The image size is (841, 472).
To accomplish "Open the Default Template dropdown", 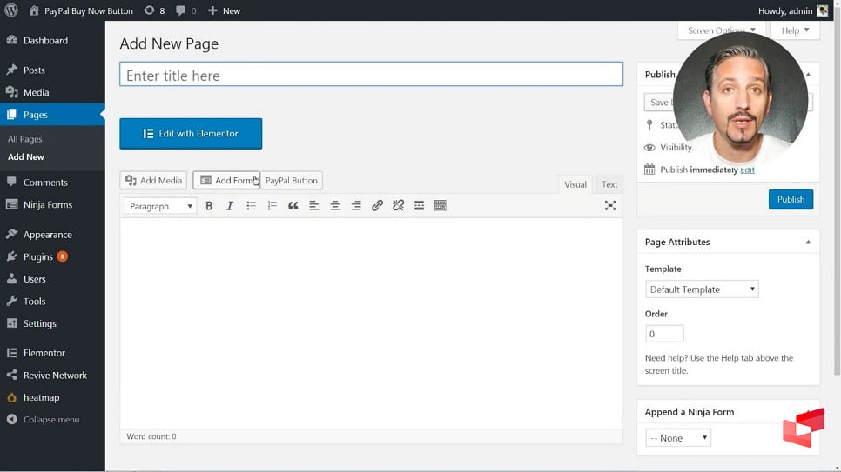I will click(702, 289).
